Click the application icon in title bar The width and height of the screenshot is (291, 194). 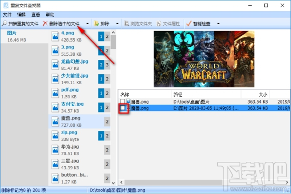point(6,5)
